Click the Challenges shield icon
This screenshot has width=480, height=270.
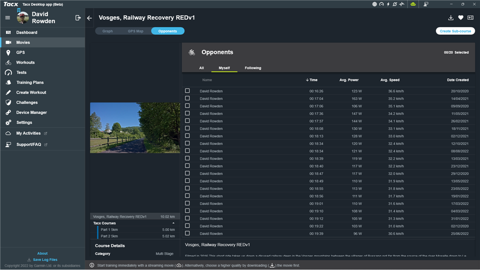(8, 102)
